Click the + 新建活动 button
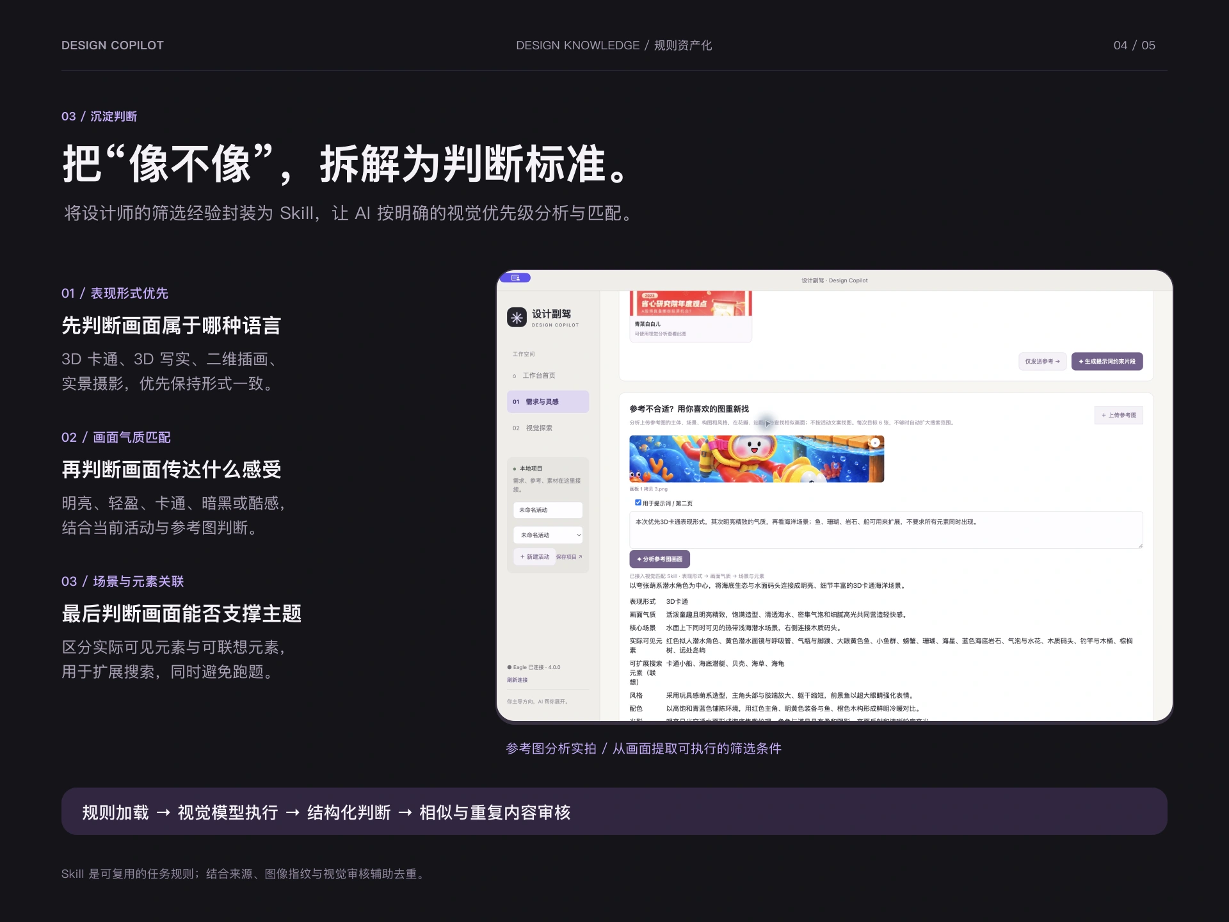 tap(534, 557)
